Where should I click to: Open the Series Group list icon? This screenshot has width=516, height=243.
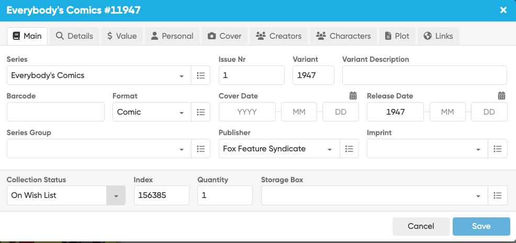200,149
